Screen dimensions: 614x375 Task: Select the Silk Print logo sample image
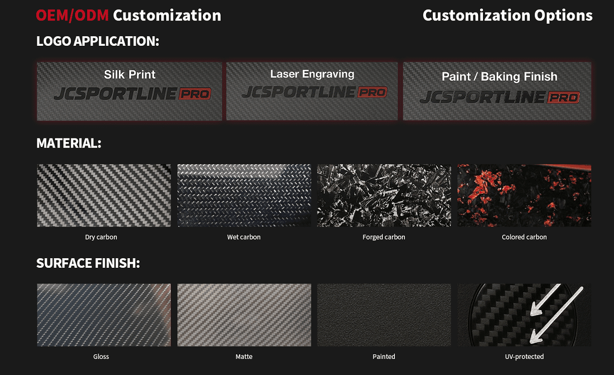[x=129, y=91]
